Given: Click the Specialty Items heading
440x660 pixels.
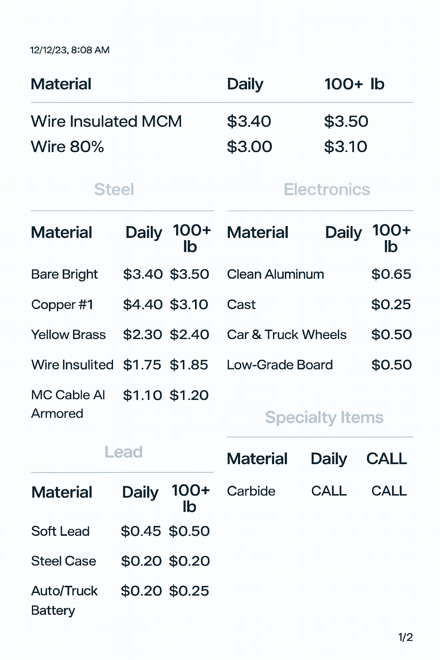Looking at the screenshot, I should (x=324, y=417).
